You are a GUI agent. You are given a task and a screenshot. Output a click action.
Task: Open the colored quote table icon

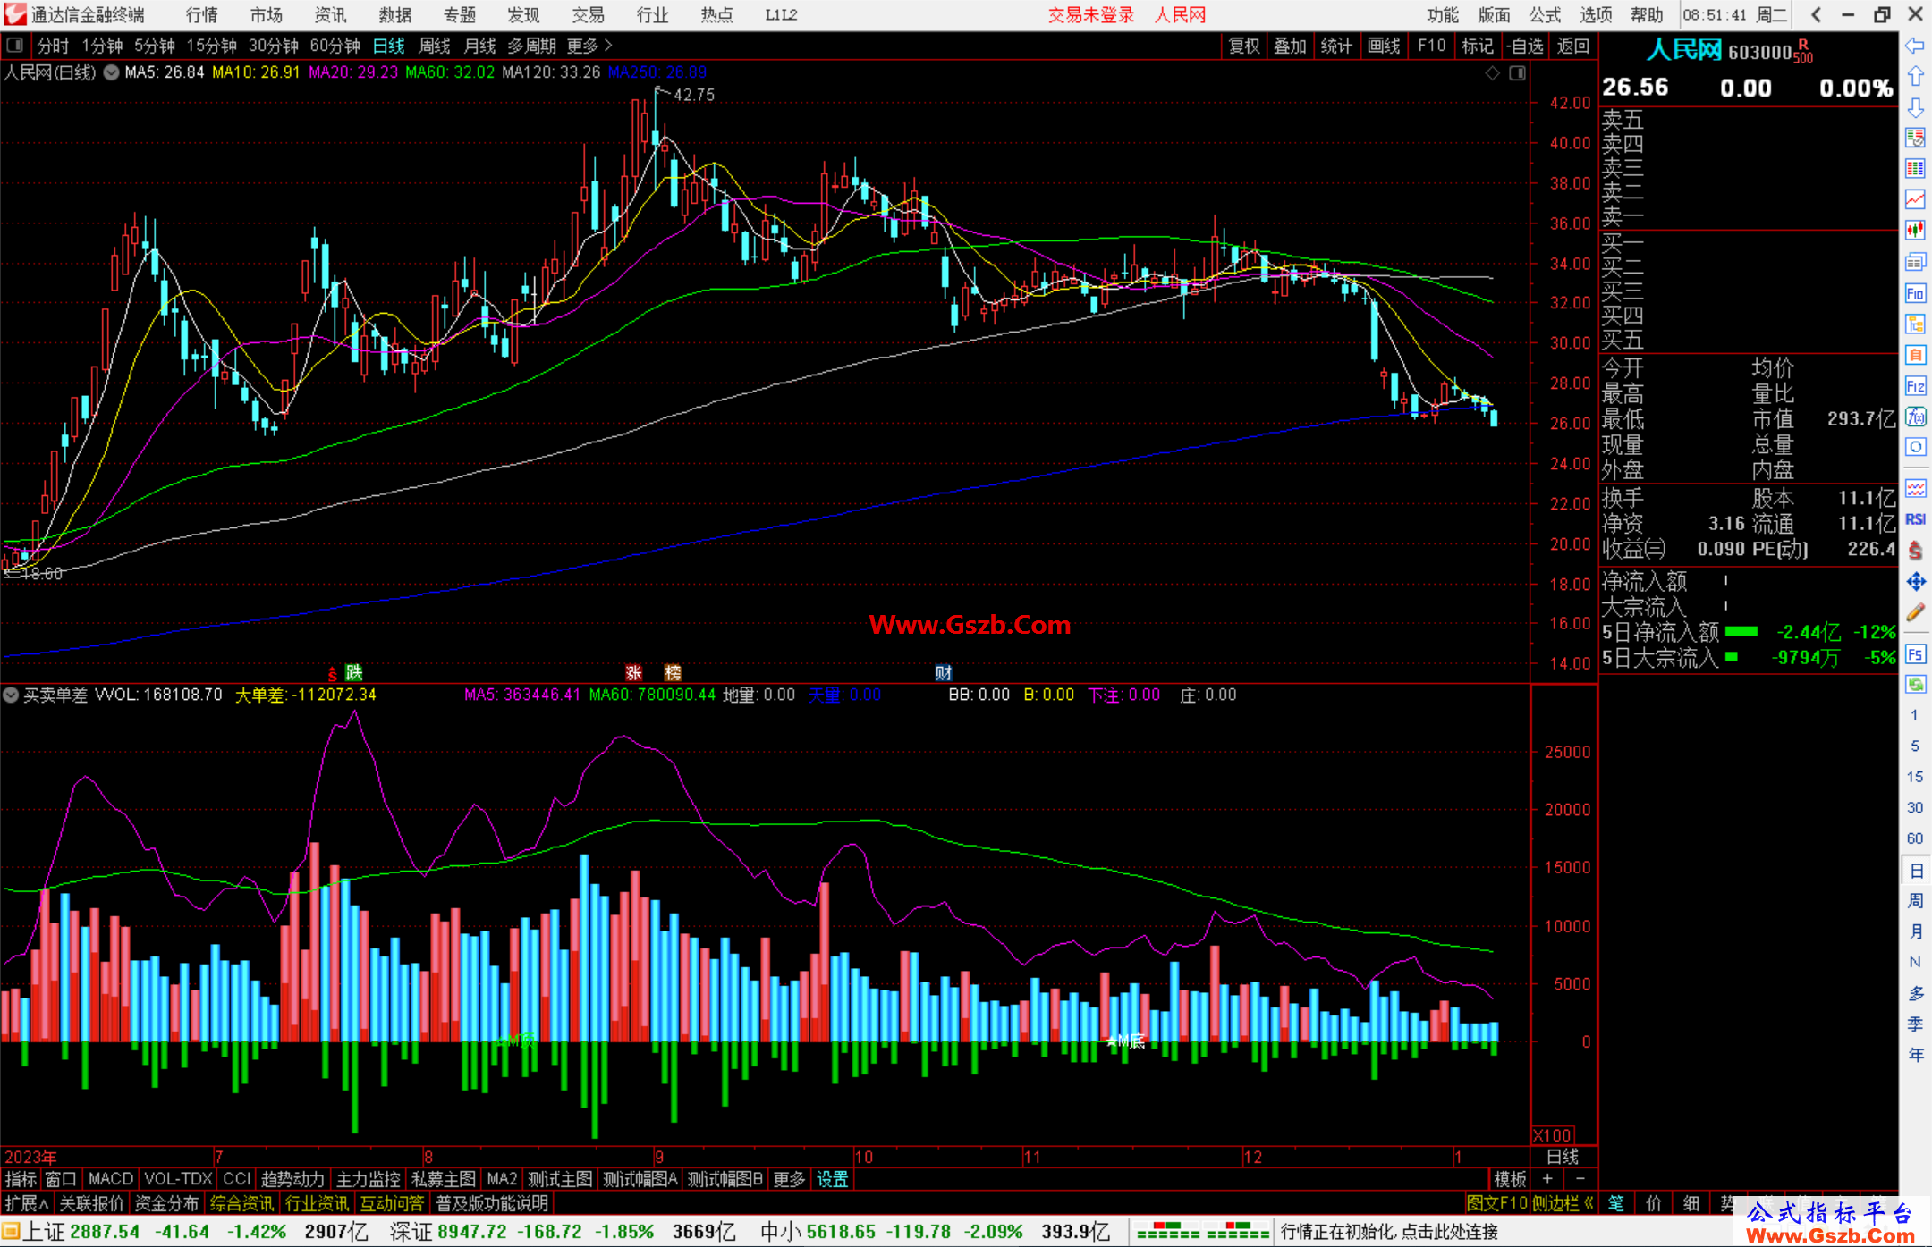(x=1915, y=169)
